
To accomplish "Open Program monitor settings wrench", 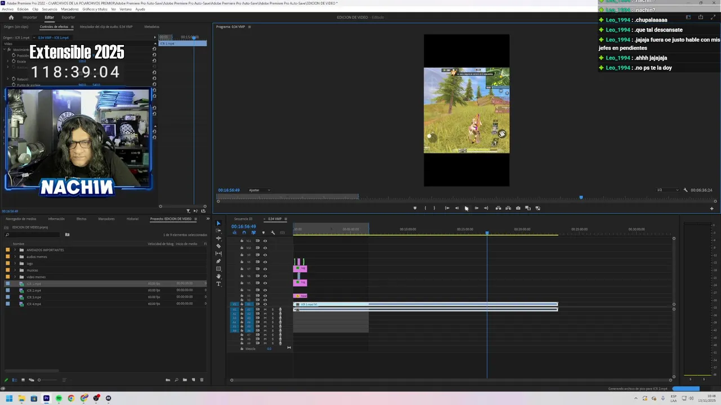I will point(686,190).
